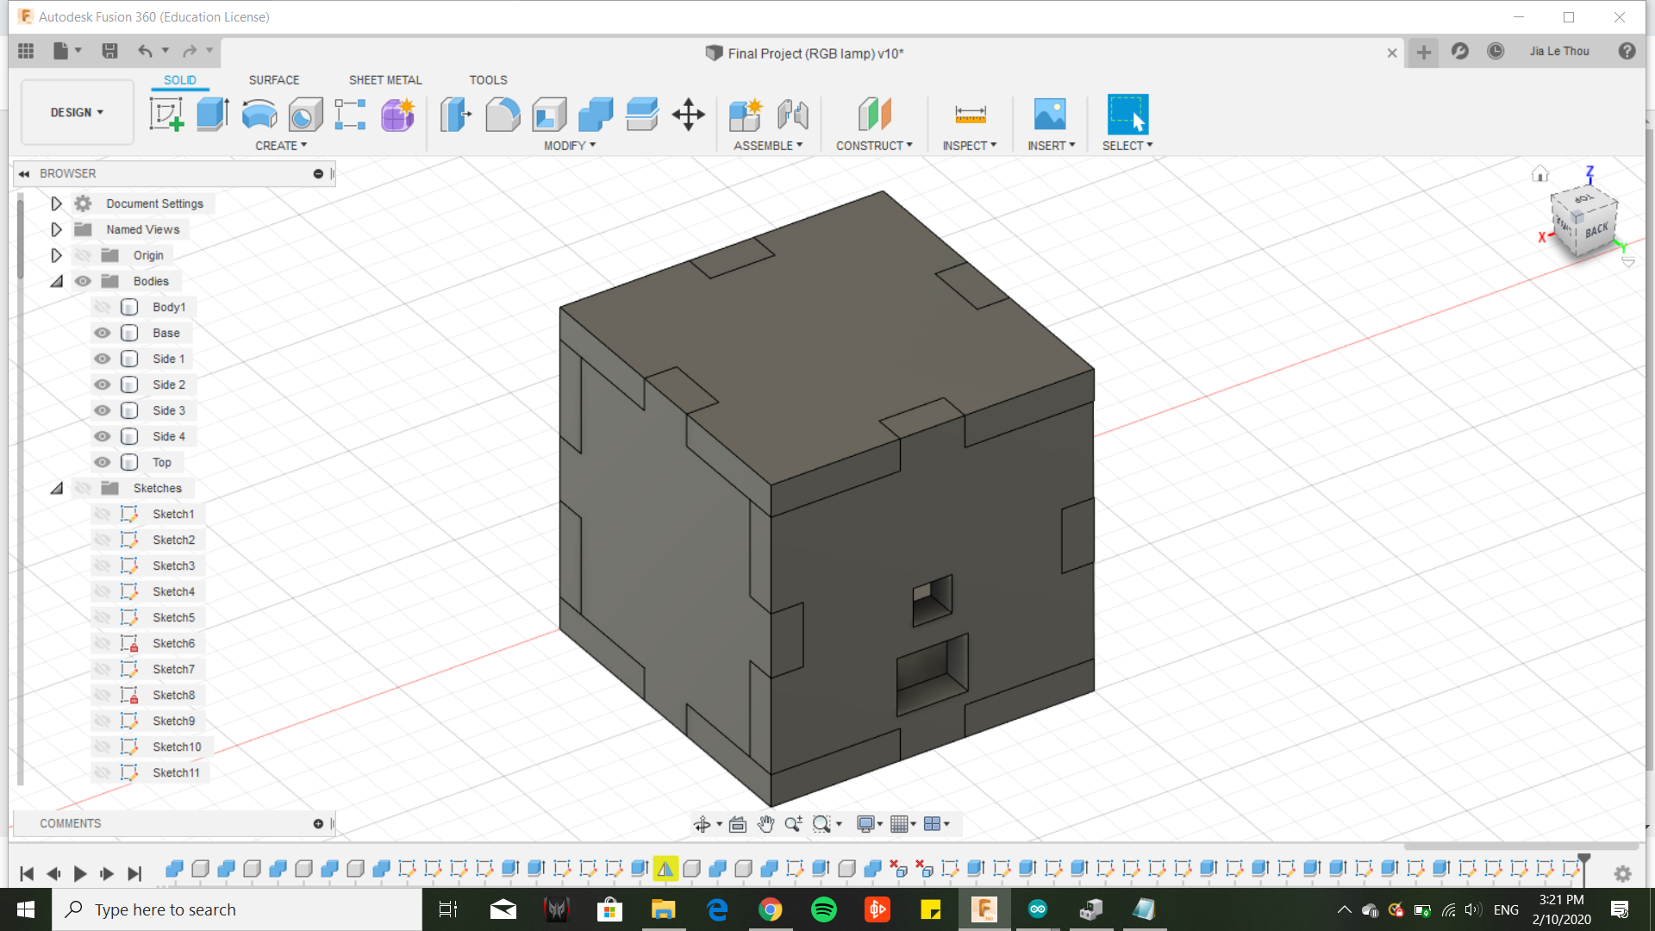Hide the Base body
Viewport: 1655px width, 931px height.
(x=101, y=332)
